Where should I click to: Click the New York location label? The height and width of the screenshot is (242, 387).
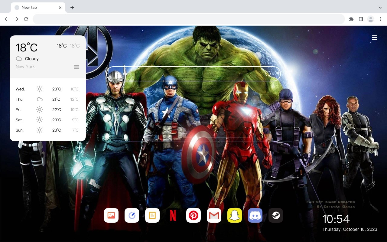click(25, 67)
